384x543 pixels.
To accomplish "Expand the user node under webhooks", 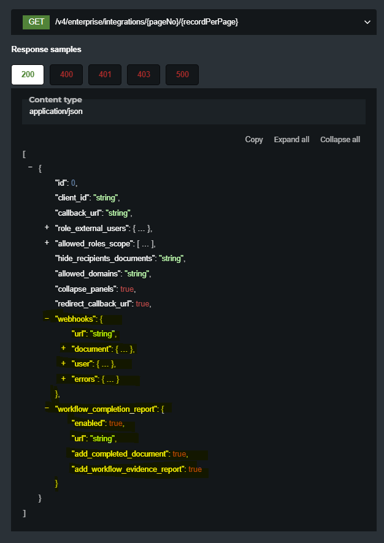I will 63,363.
